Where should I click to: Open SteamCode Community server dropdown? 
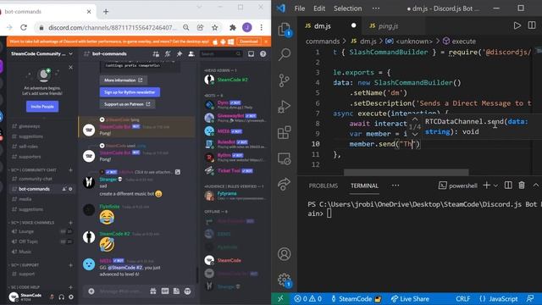[41, 54]
